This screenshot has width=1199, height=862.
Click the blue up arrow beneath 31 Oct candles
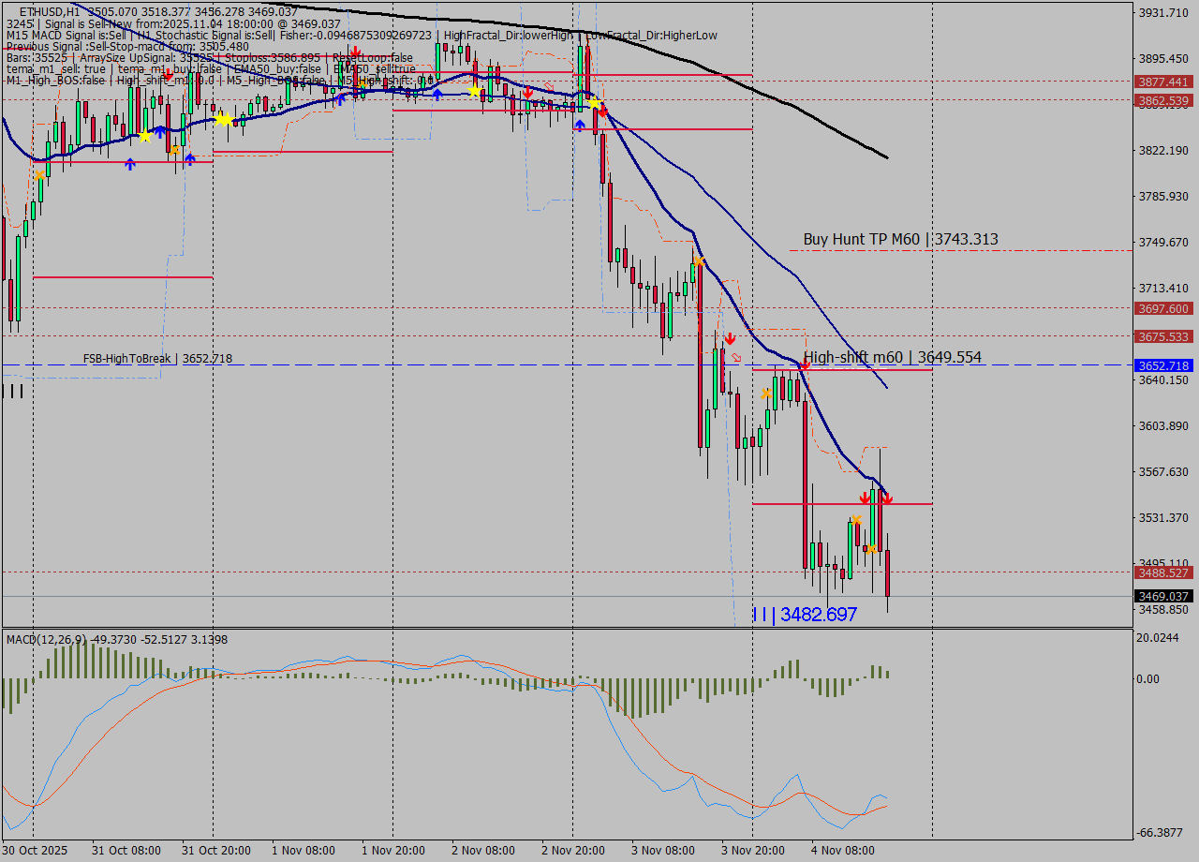(x=130, y=164)
